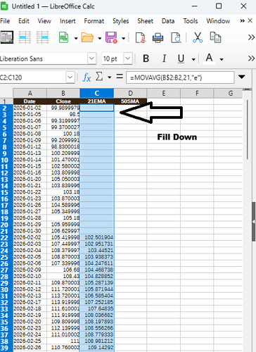Expand the formula bar
The image size is (256, 352).
242,77
